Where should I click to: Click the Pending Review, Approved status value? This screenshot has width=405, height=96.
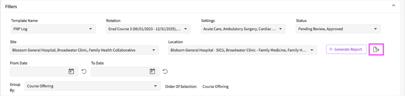click(320, 29)
